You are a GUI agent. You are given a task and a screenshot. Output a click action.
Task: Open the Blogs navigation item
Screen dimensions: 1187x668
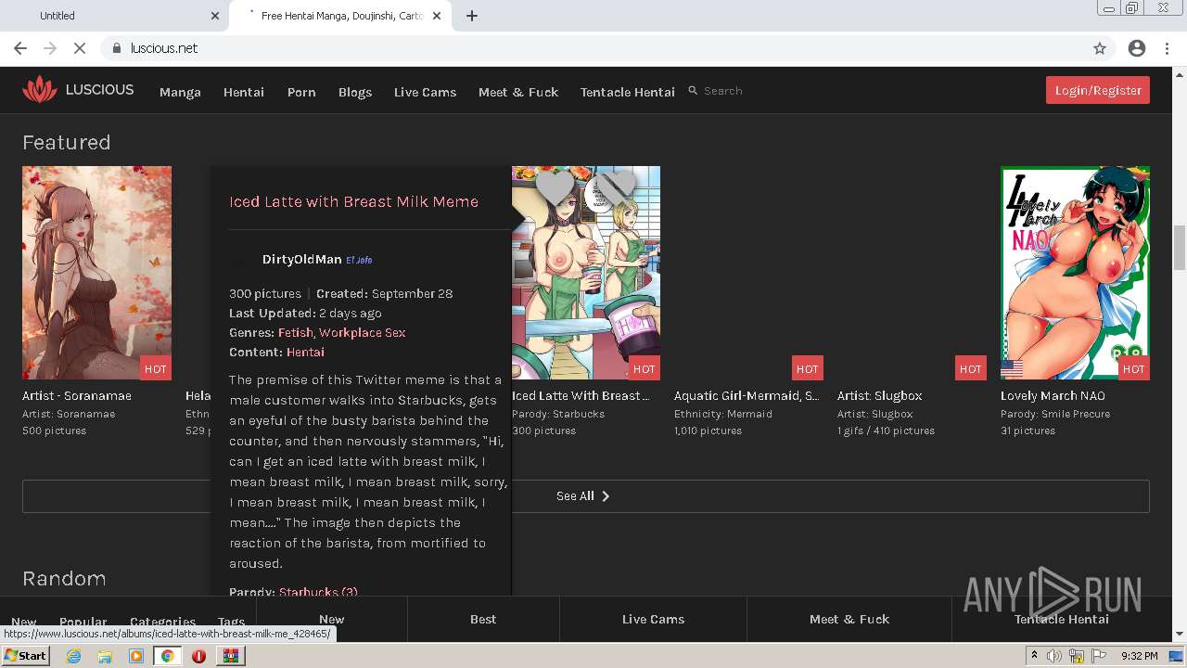(355, 92)
